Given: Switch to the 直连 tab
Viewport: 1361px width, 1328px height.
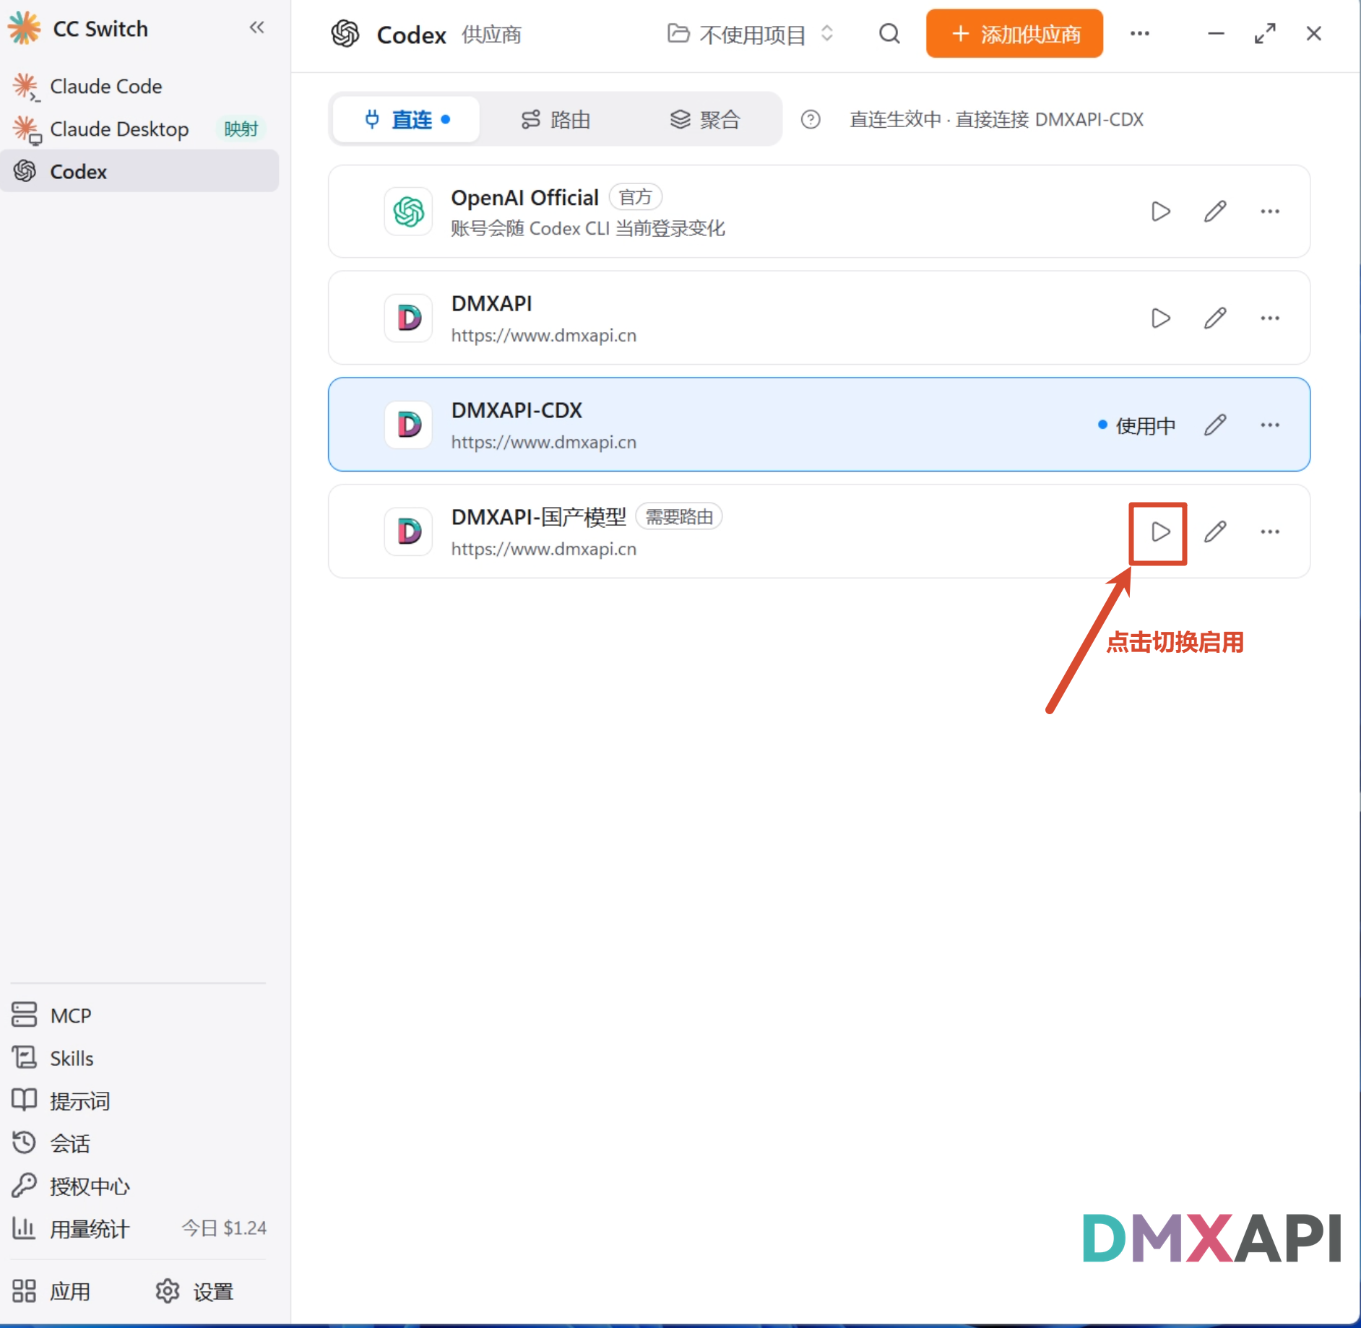Looking at the screenshot, I should pyautogui.click(x=406, y=119).
